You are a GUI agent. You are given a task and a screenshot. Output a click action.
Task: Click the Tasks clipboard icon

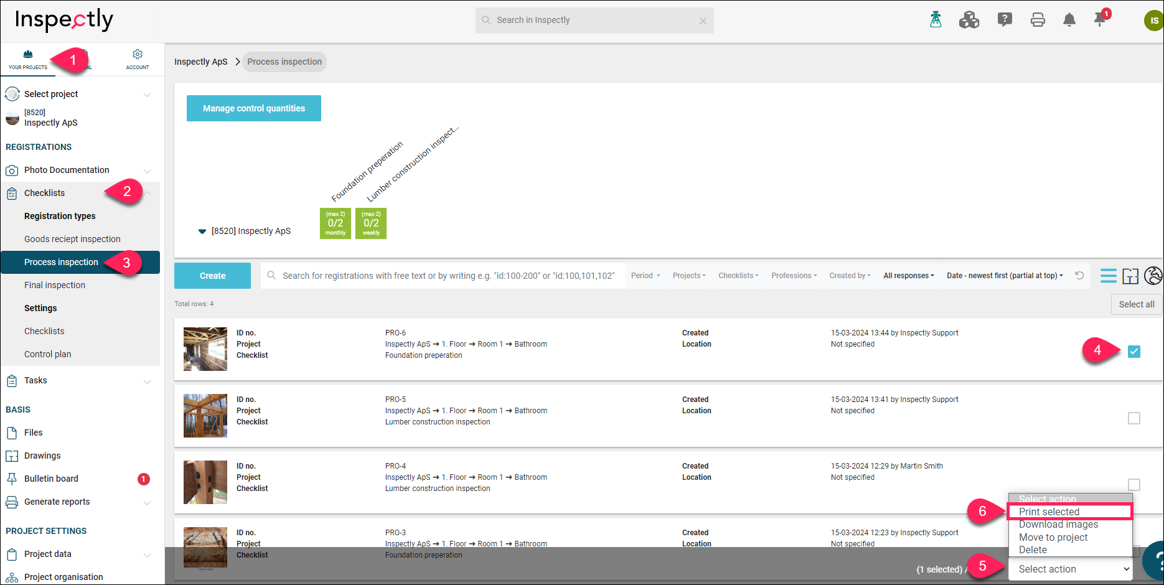(x=12, y=381)
